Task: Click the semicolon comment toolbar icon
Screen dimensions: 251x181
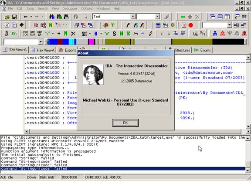Action: pyautogui.click(x=169, y=34)
